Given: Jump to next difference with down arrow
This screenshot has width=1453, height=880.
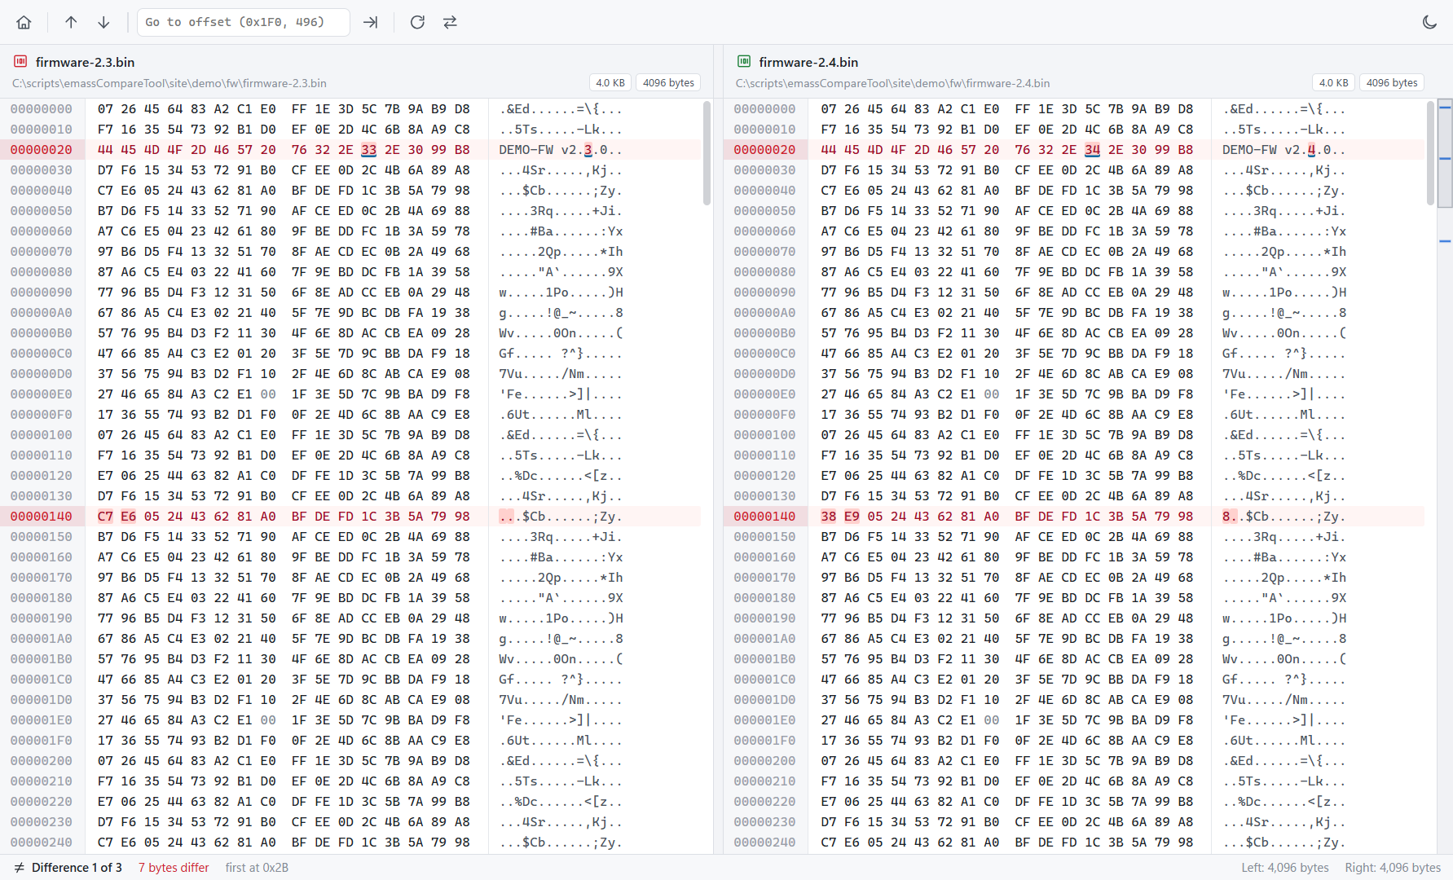Looking at the screenshot, I should point(103,22).
